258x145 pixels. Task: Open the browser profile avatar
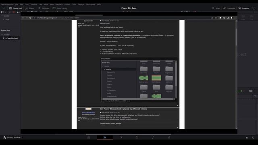[231, 18]
